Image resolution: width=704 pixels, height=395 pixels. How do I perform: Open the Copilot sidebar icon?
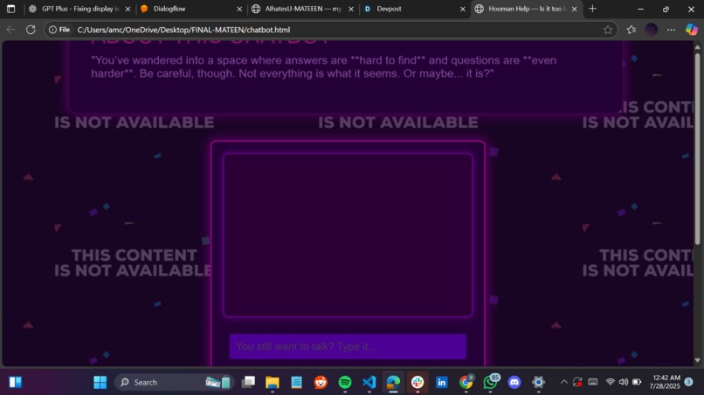click(x=692, y=30)
